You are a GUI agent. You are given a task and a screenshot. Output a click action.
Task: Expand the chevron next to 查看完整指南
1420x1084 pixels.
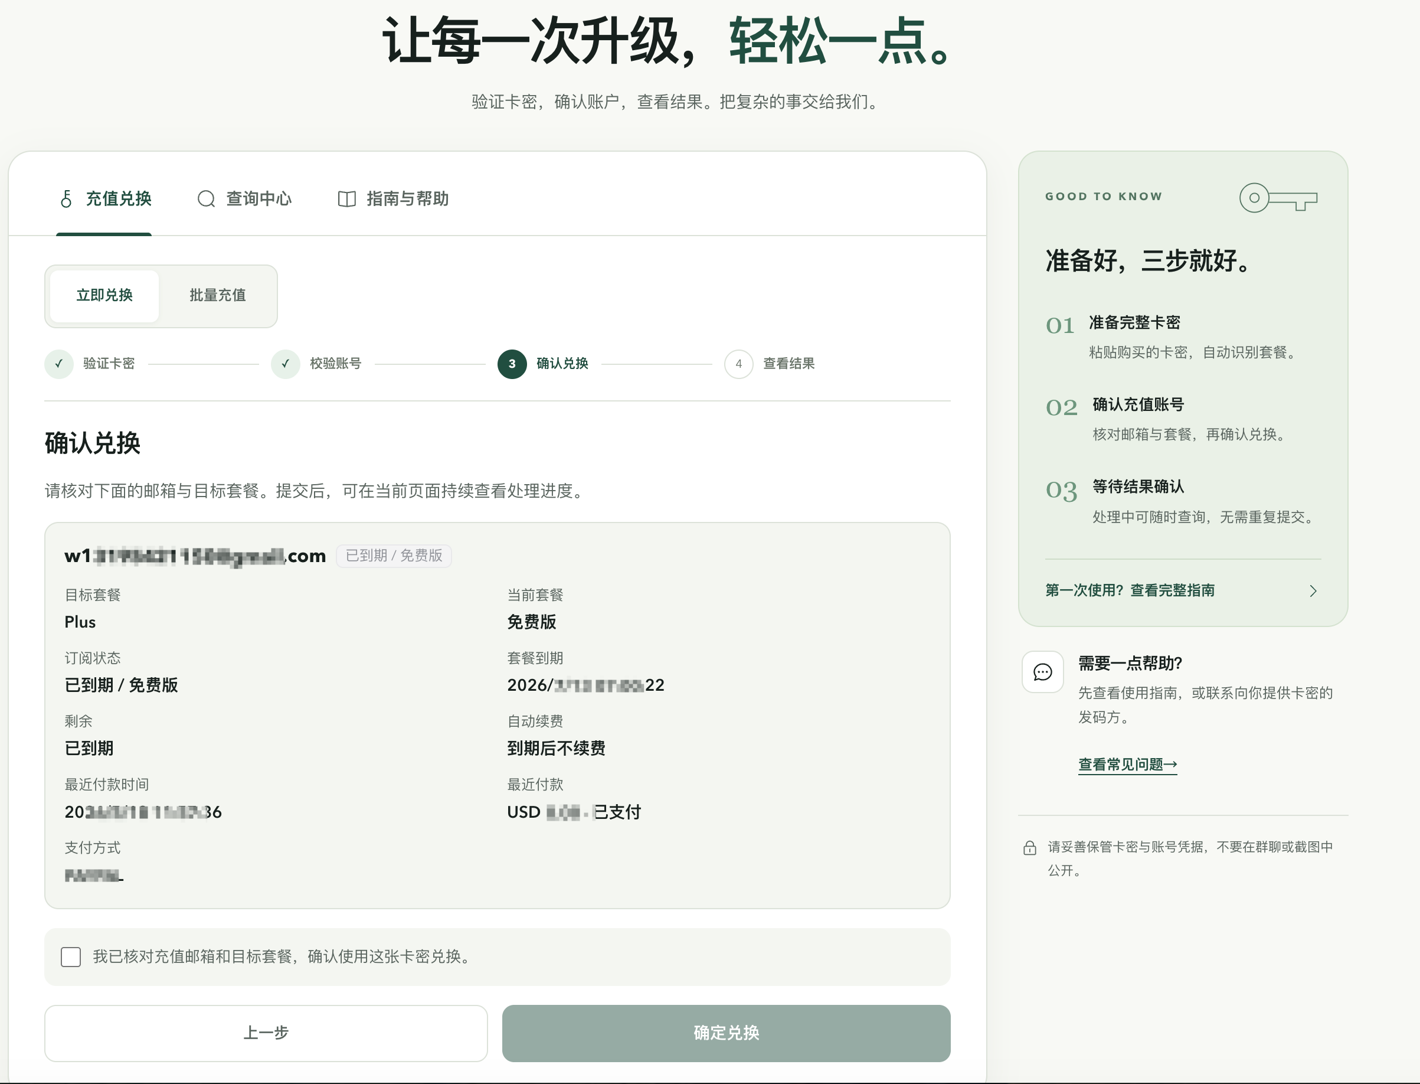click(1313, 591)
